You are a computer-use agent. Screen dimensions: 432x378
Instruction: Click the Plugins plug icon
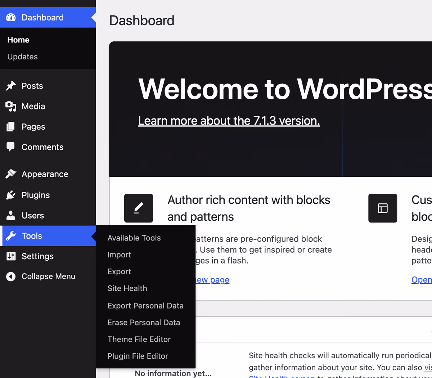[x=11, y=195]
